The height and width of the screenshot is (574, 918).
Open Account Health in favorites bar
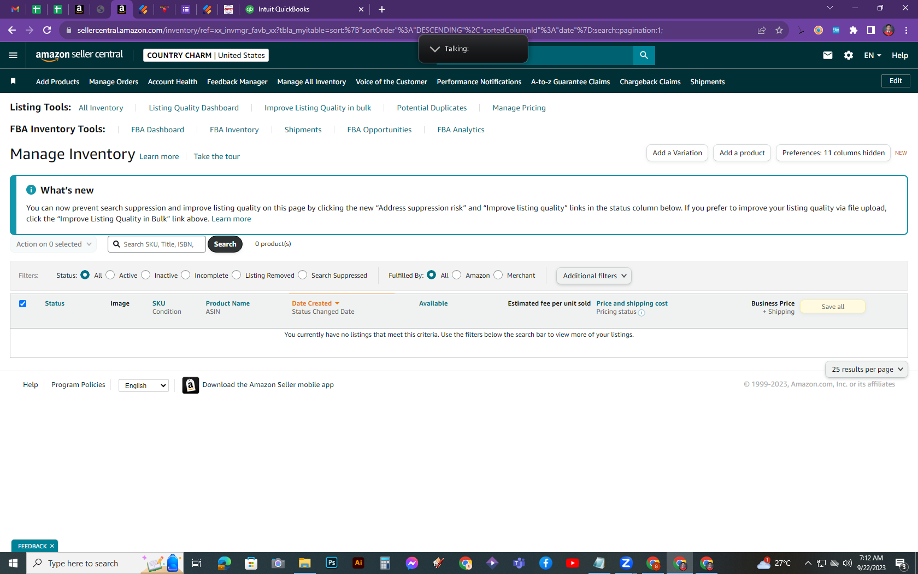coord(173,82)
